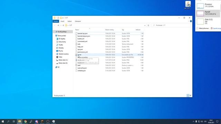Click Méně informací in Task Manager
The image size is (221, 124).
coord(203,28)
